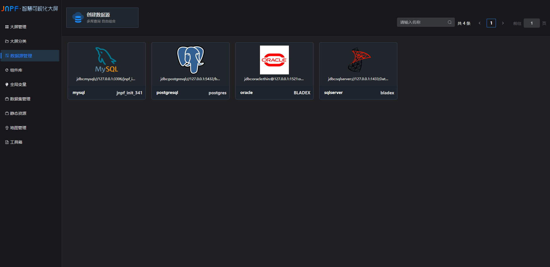Viewport: 550px width, 267px height.
Task: Click the 全局变量 bulb icon
Action: pos(7,84)
